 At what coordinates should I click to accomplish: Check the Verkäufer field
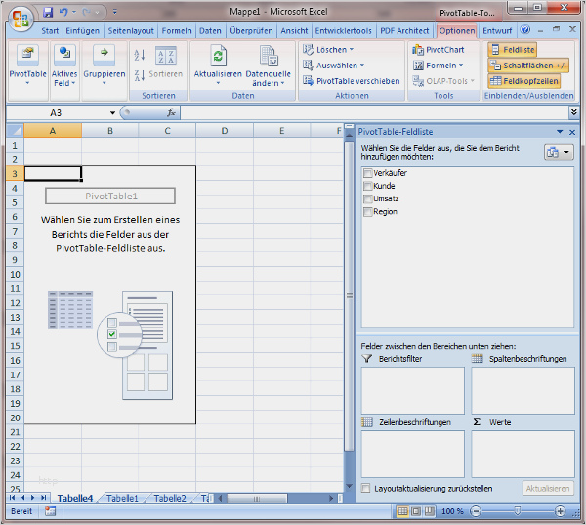point(368,173)
